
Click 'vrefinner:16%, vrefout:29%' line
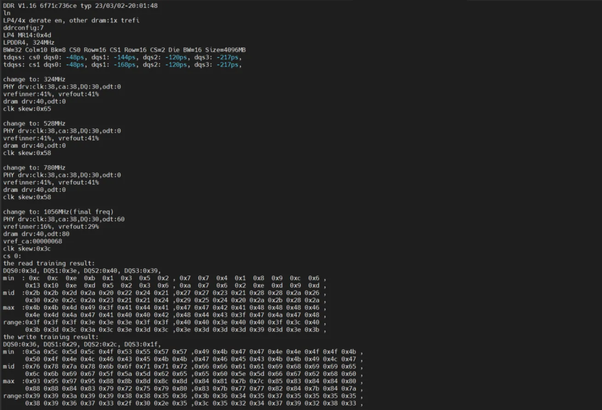[x=51, y=226]
